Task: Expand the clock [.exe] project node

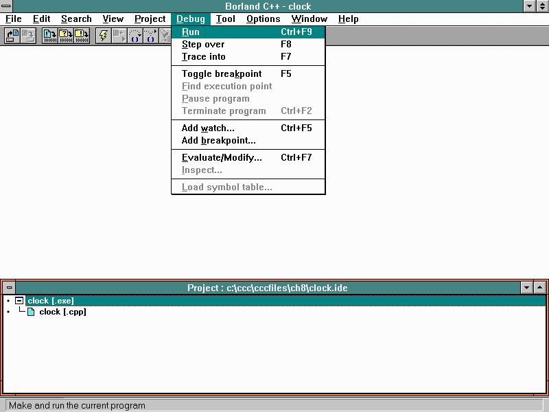Action: coord(19,300)
